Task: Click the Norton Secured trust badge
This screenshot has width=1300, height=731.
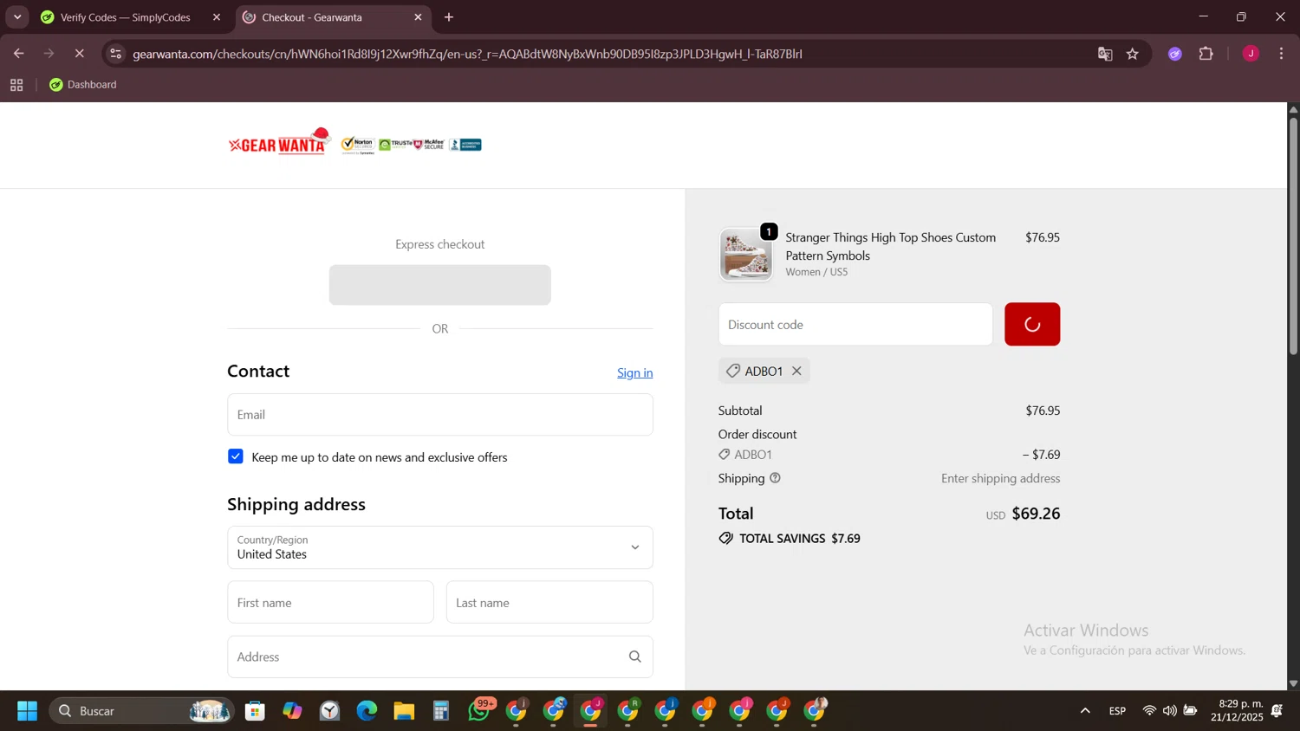Action: [x=358, y=145]
